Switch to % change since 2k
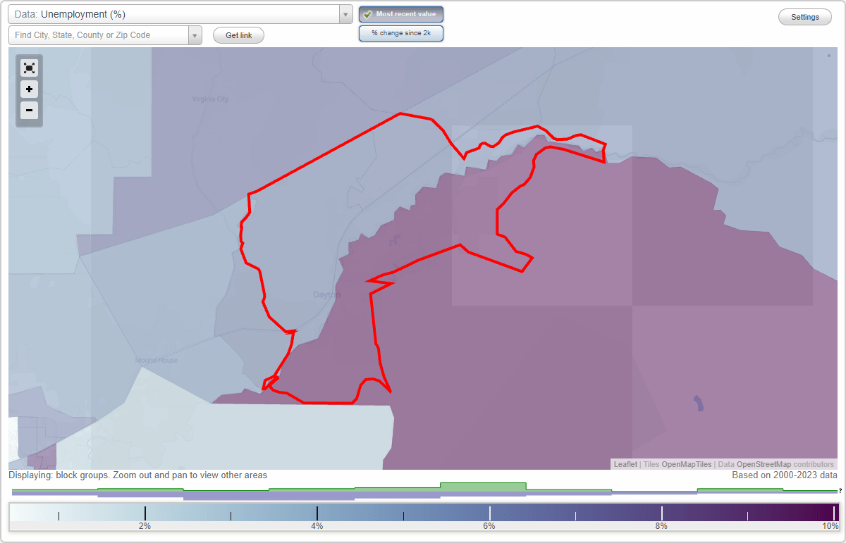The height and width of the screenshot is (543, 846). 401,33
